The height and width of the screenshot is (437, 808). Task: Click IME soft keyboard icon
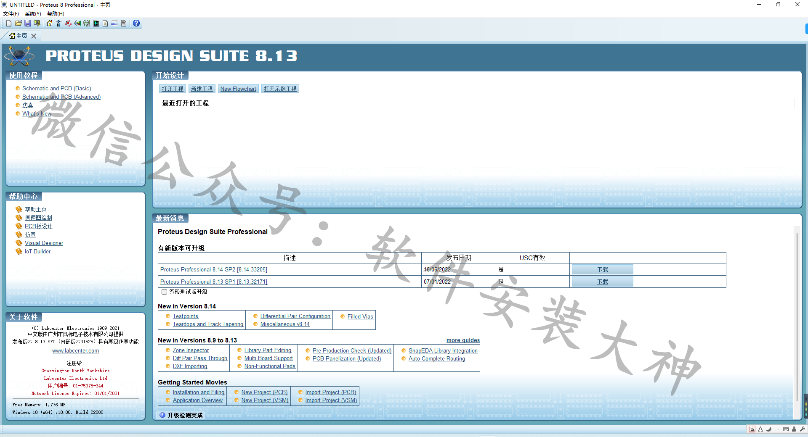(786, 429)
